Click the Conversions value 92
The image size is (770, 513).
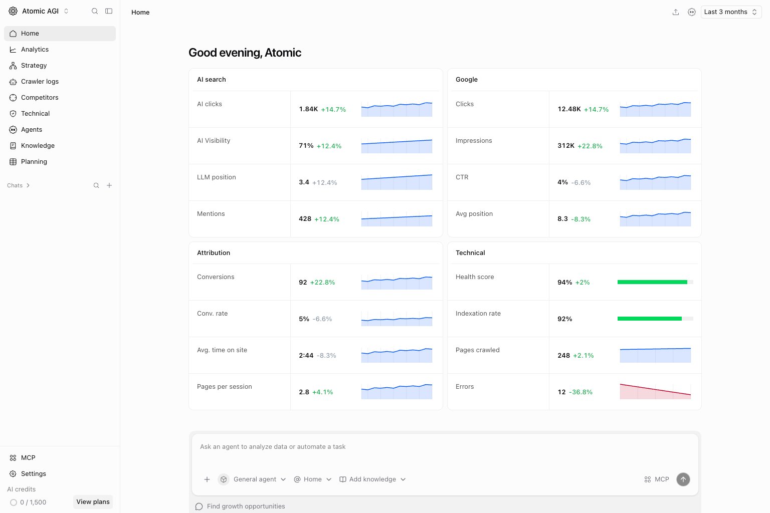pyautogui.click(x=303, y=283)
